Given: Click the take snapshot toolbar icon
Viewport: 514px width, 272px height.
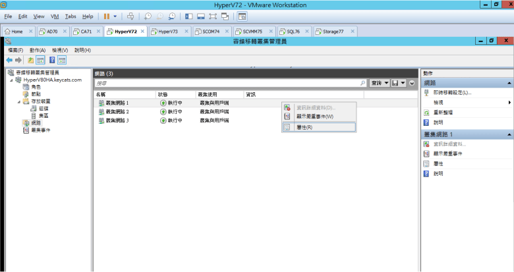Looking at the screenshot, I should (x=148, y=16).
